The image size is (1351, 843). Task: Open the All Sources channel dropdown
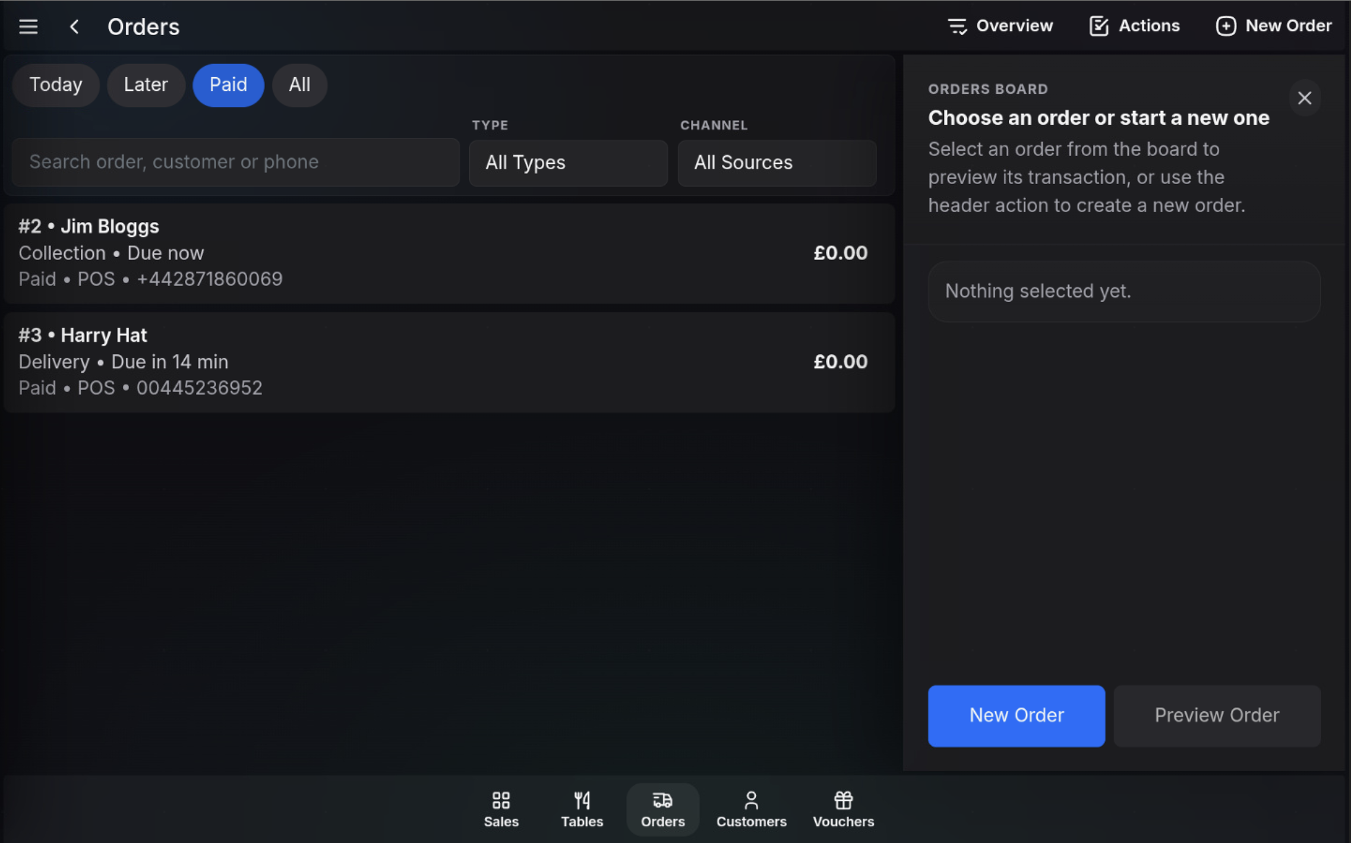776,163
